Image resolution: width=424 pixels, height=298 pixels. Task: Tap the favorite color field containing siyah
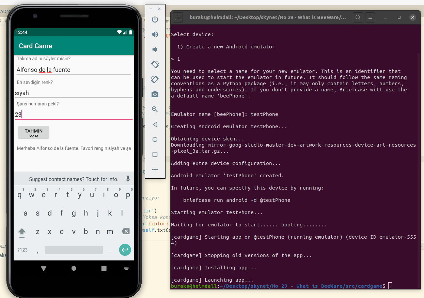click(x=74, y=93)
